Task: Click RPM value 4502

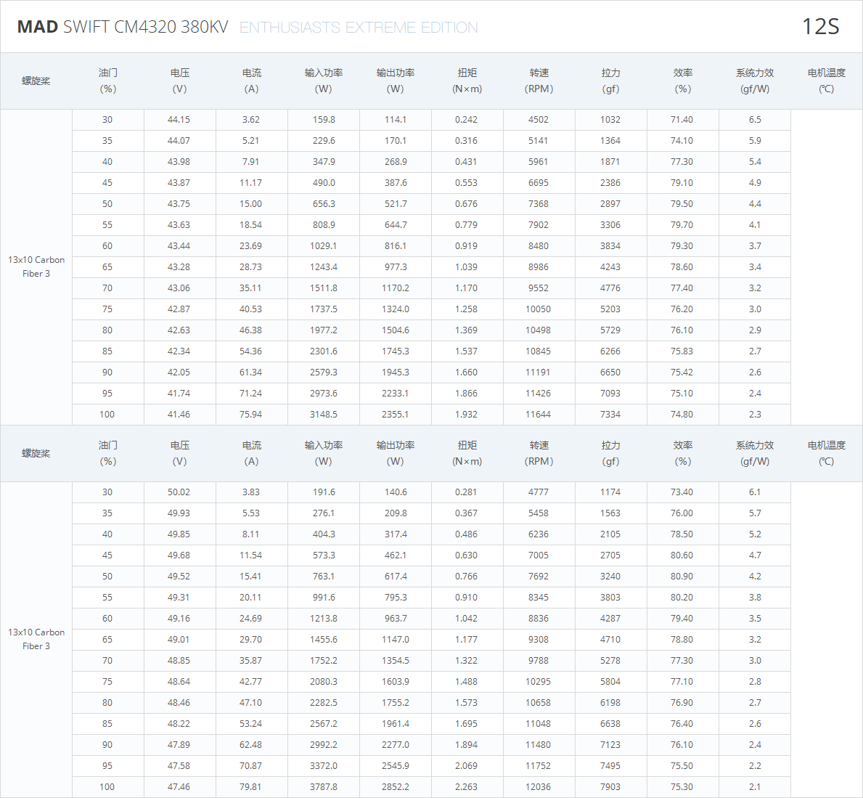Action: pos(539,120)
